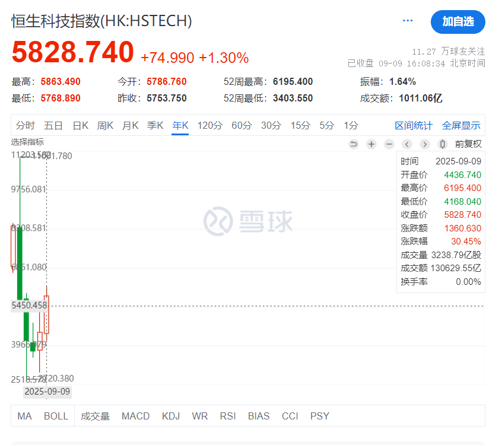This screenshot has width=502, height=445.
Task: Click the chart reset undo icon
Action: click(354, 144)
